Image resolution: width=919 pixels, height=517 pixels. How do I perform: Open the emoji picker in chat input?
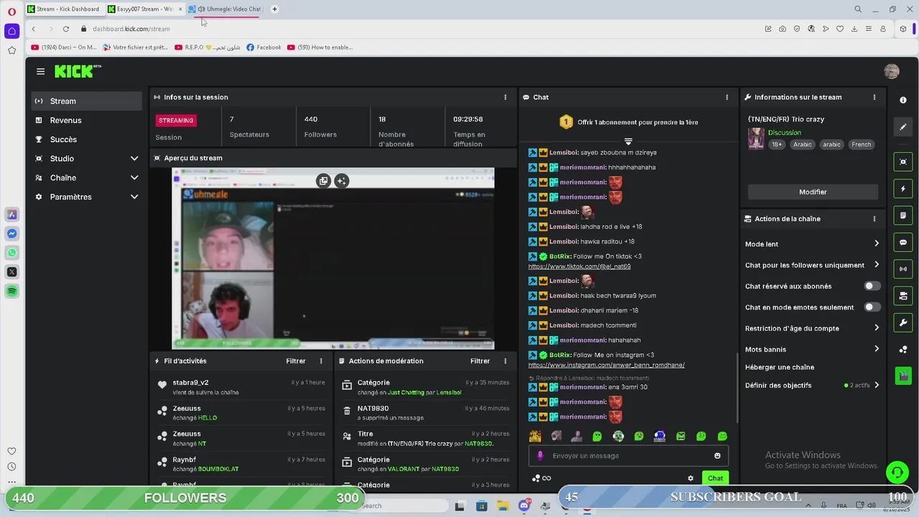click(717, 455)
